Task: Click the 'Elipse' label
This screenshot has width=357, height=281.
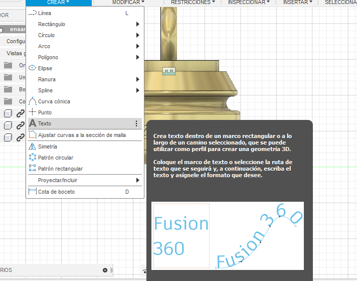Action: [45, 68]
